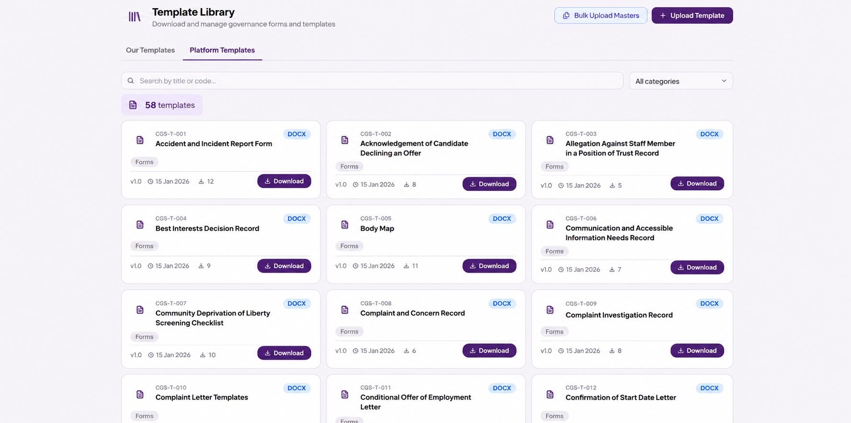Focus the search by title or code field

coord(372,81)
